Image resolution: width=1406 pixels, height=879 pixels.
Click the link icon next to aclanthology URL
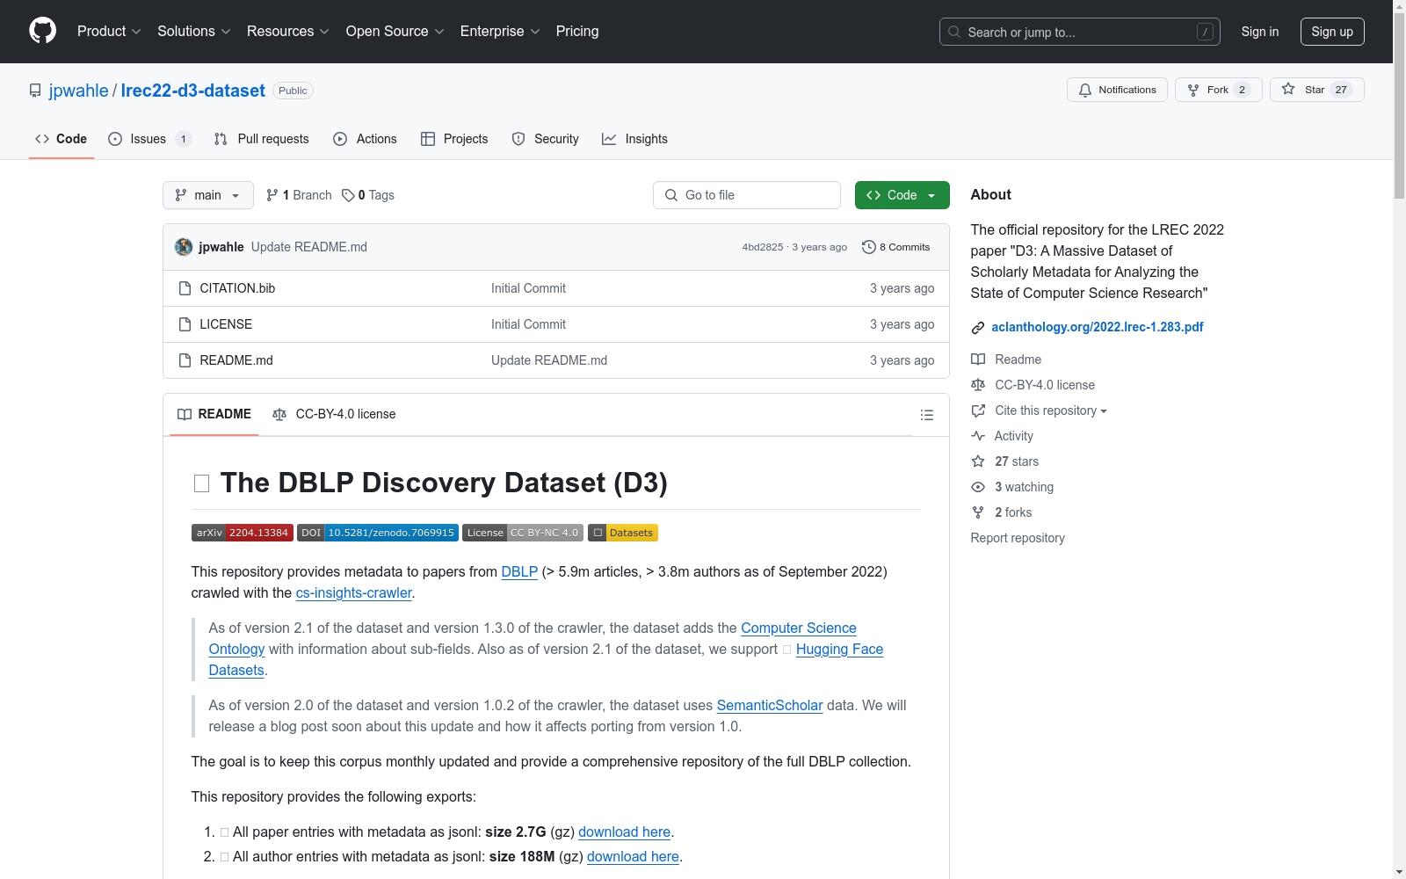[x=978, y=328]
